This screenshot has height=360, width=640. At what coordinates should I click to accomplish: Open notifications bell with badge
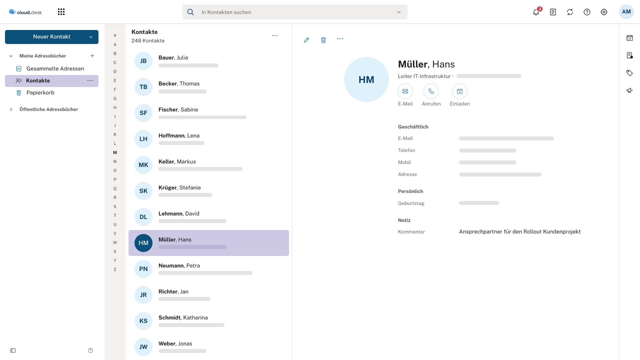536,12
